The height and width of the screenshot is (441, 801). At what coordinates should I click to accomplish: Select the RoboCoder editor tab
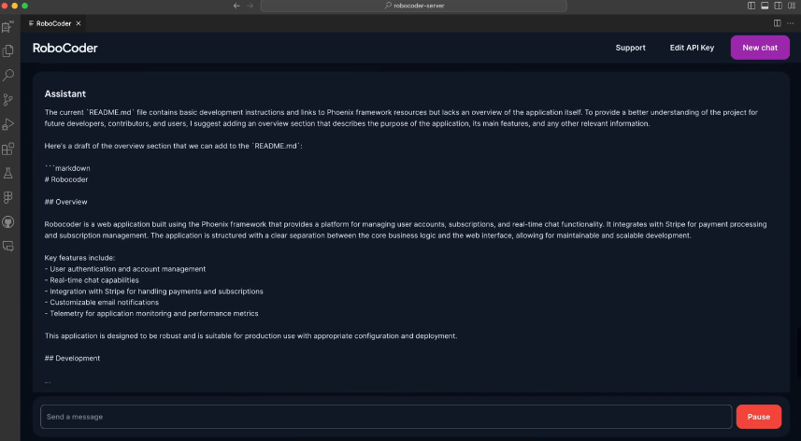pyautogui.click(x=53, y=23)
